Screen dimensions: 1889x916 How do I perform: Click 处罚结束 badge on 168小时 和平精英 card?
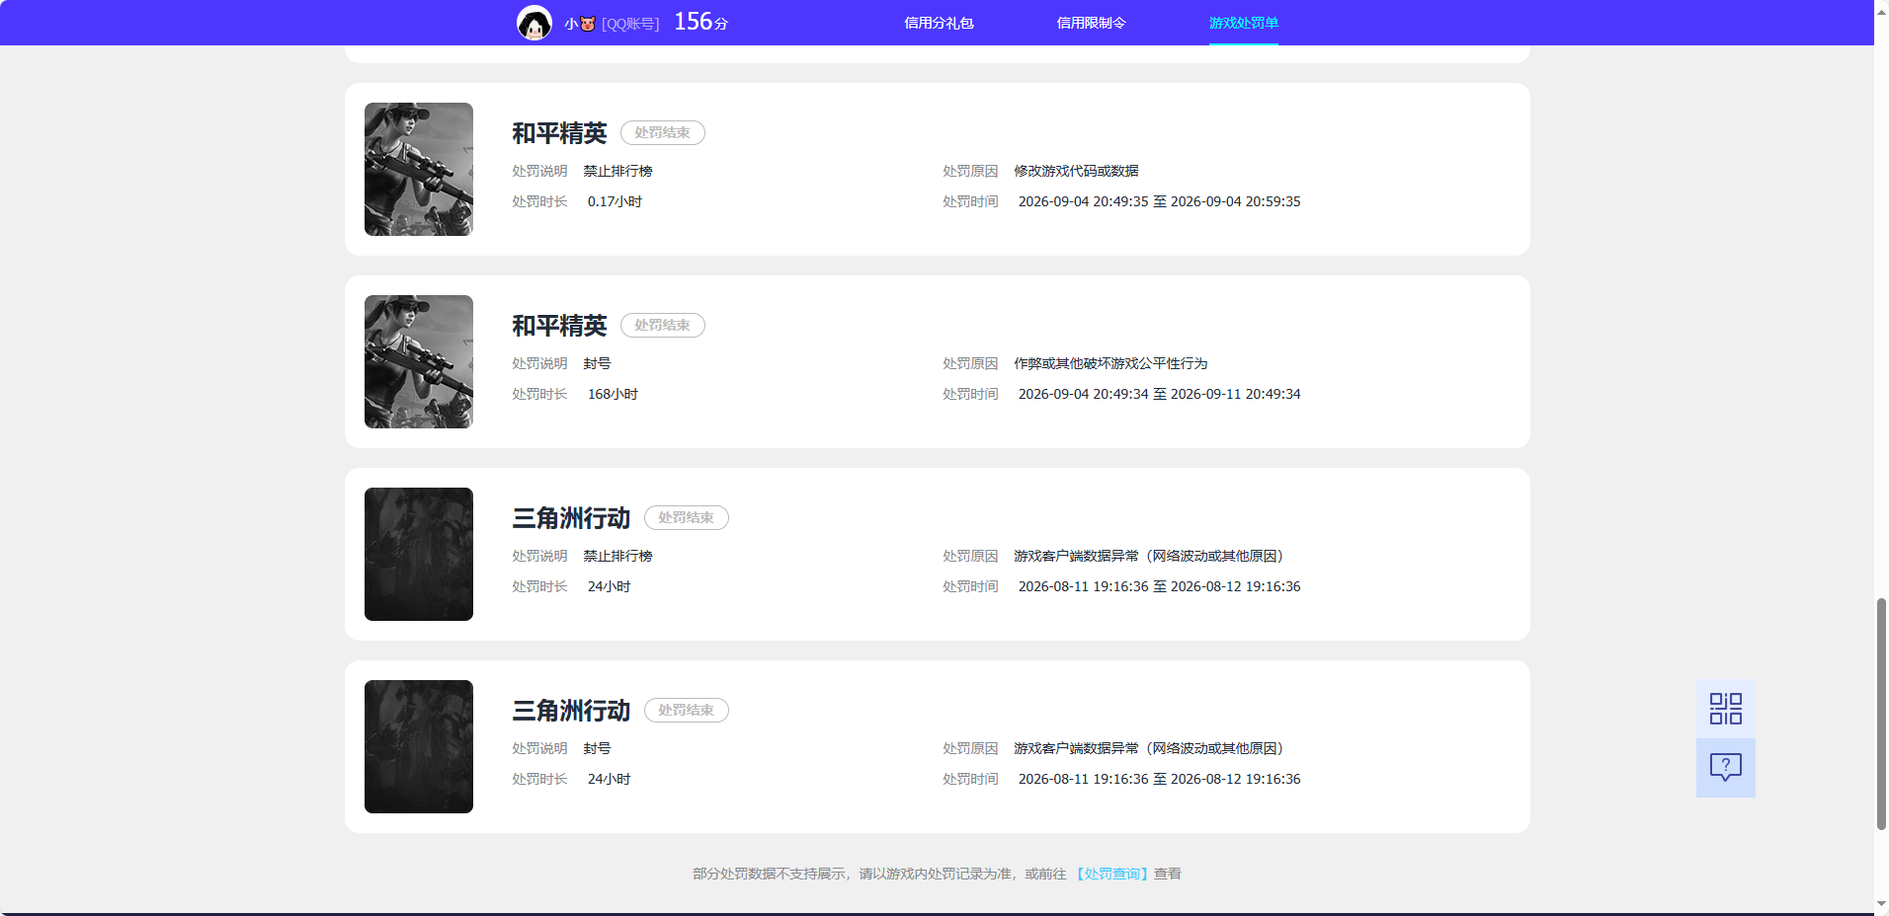(662, 325)
